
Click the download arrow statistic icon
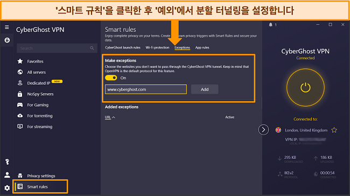279,158
